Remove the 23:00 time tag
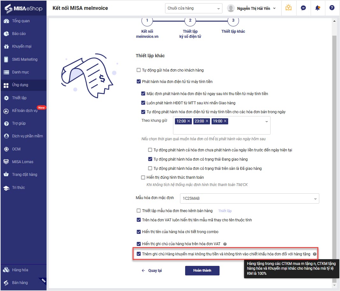The image size is (340, 291). coord(207,121)
